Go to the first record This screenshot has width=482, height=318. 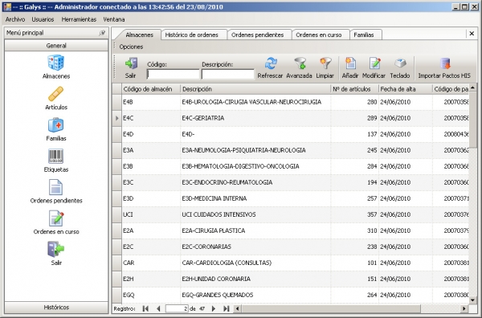point(145,308)
